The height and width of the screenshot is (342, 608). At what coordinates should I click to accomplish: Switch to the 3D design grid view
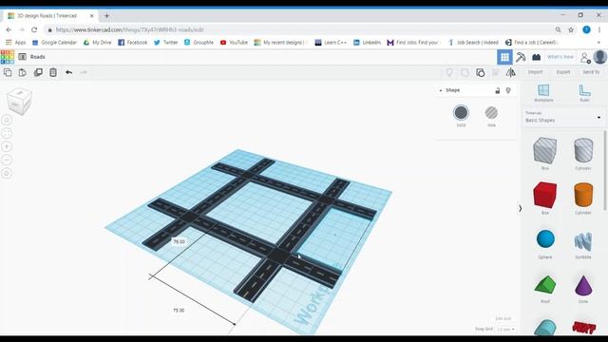(504, 57)
